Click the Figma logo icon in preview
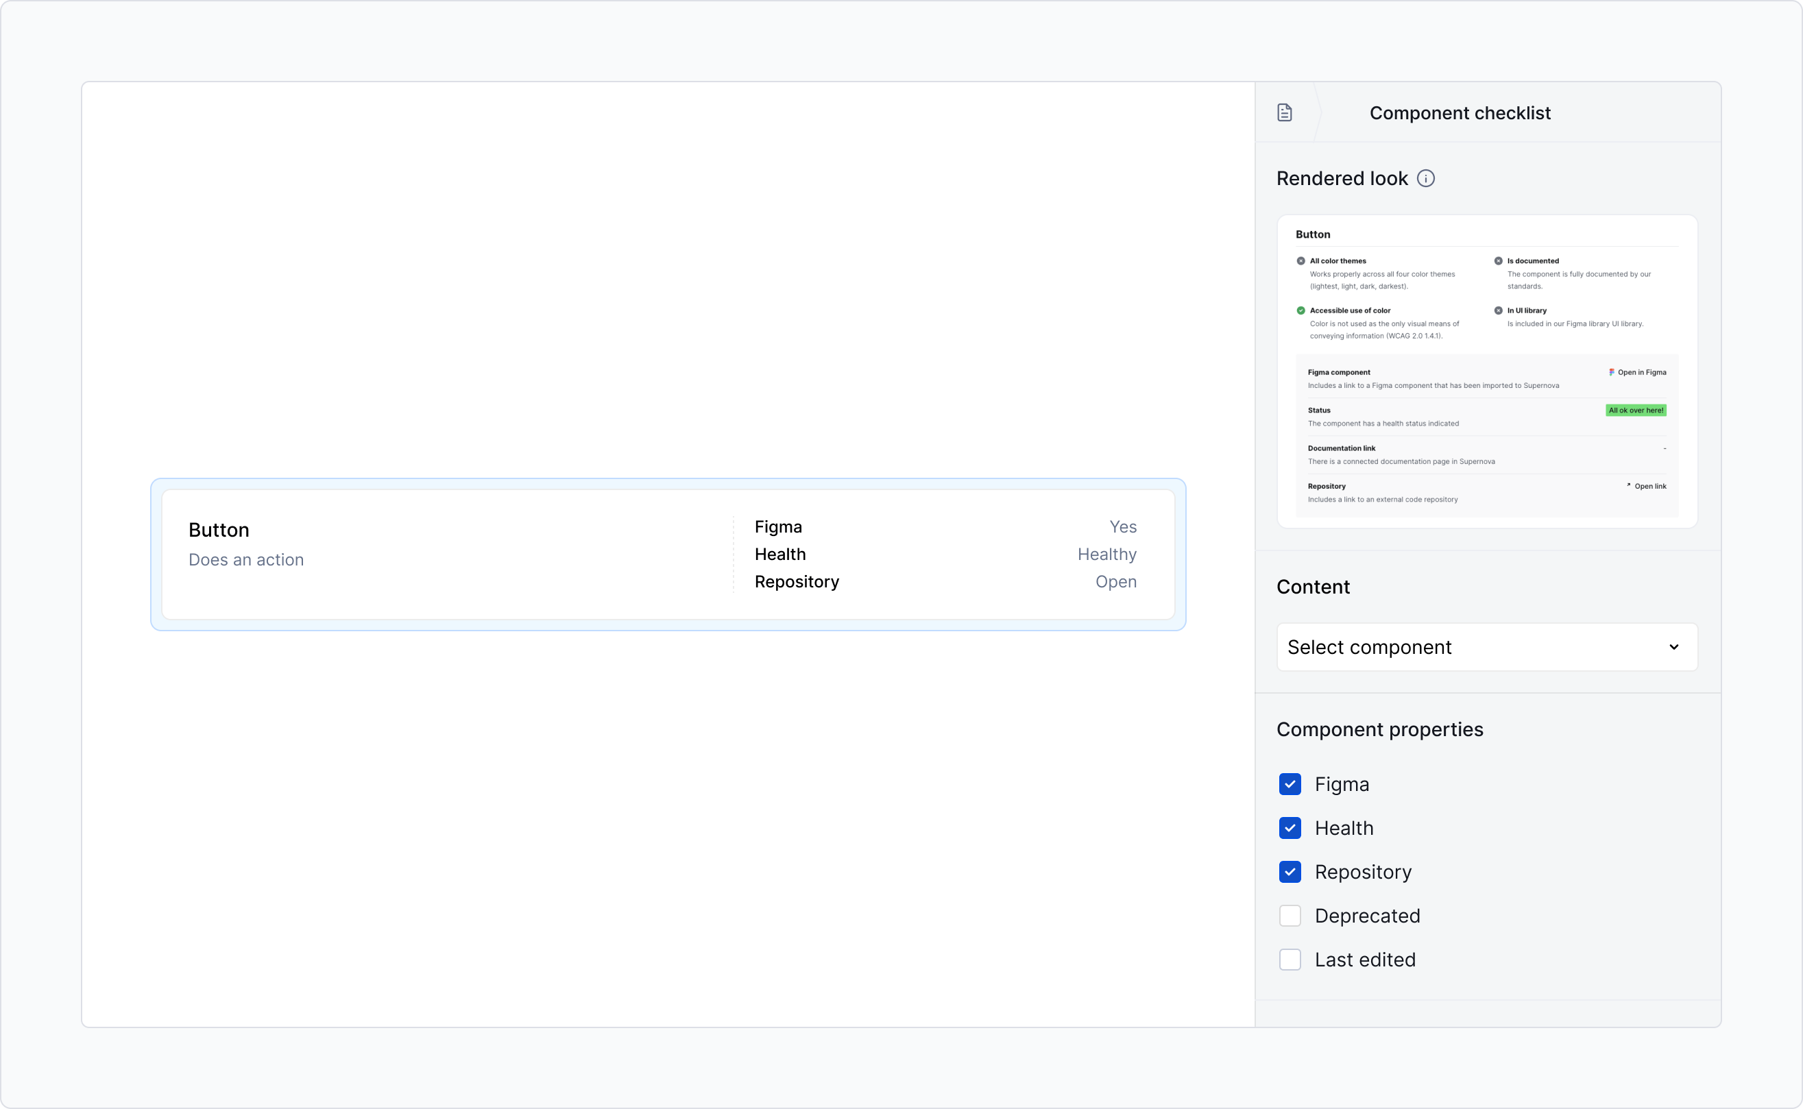1803x1109 pixels. click(x=1612, y=372)
